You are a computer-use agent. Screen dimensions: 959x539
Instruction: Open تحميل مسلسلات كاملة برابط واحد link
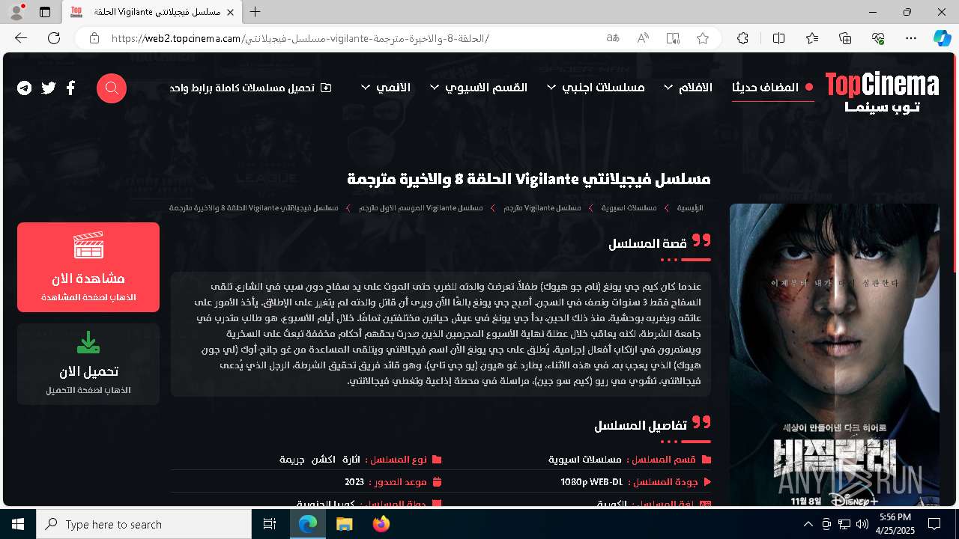tap(250, 88)
